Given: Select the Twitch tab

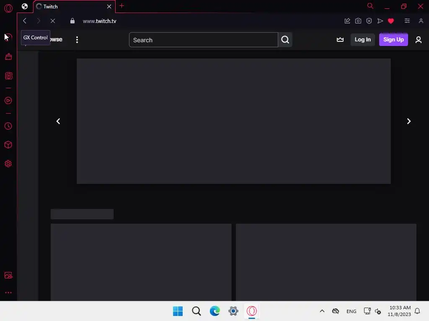Looking at the screenshot, I should point(74,6).
